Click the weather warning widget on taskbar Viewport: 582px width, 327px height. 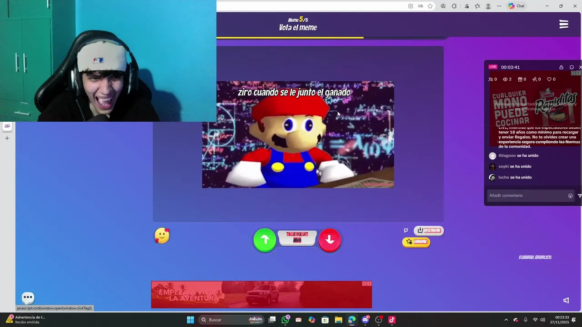[x=25, y=320]
